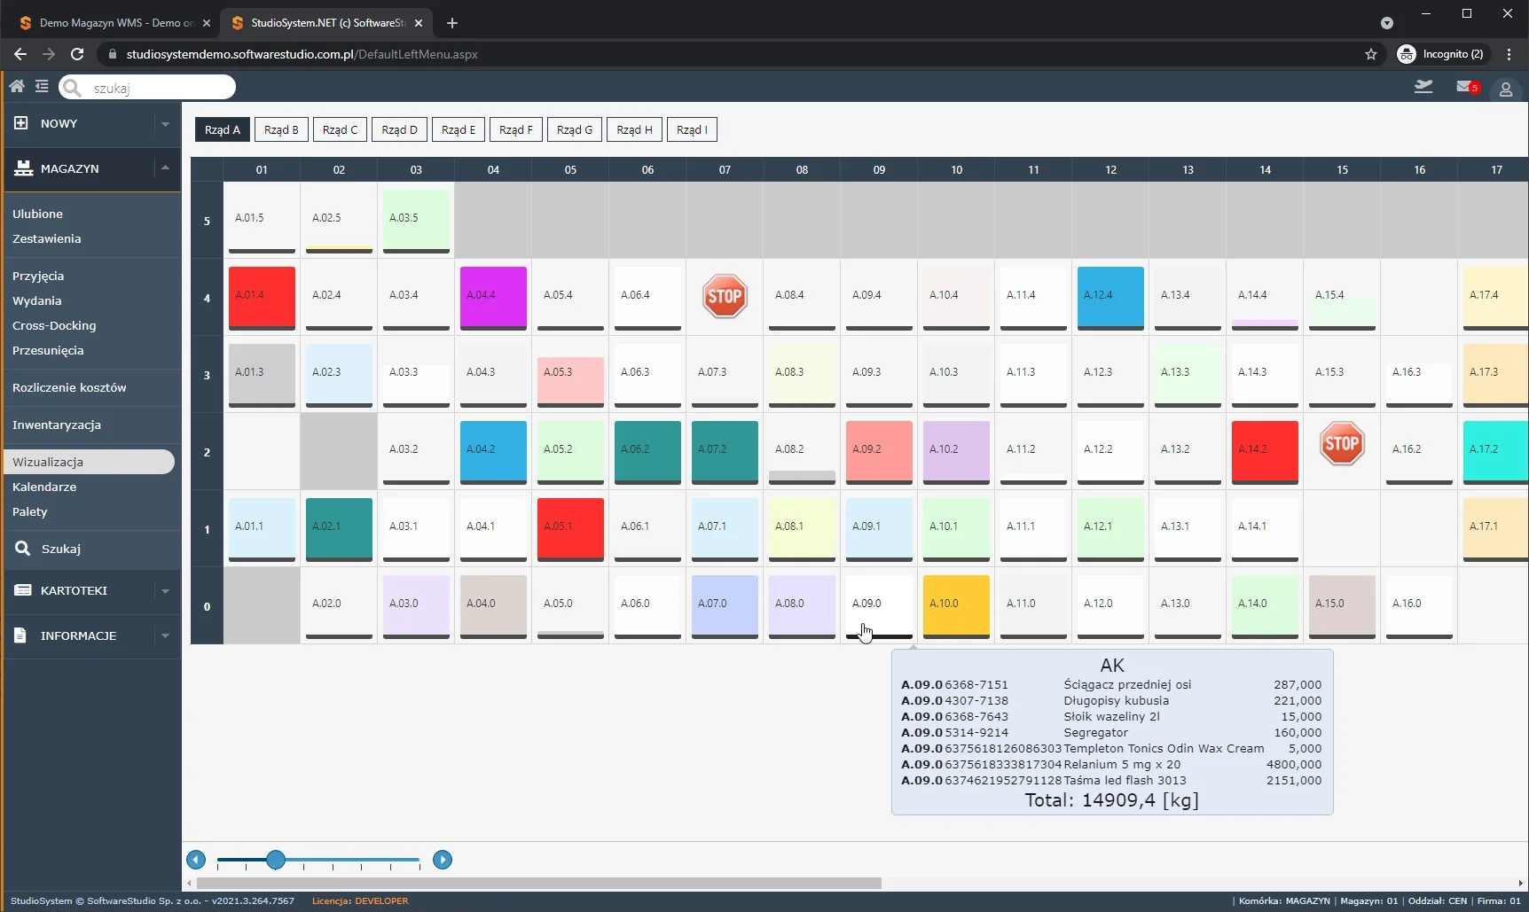Switch to the Rząd B tab
Screen dimensions: 1529x912
281,130
